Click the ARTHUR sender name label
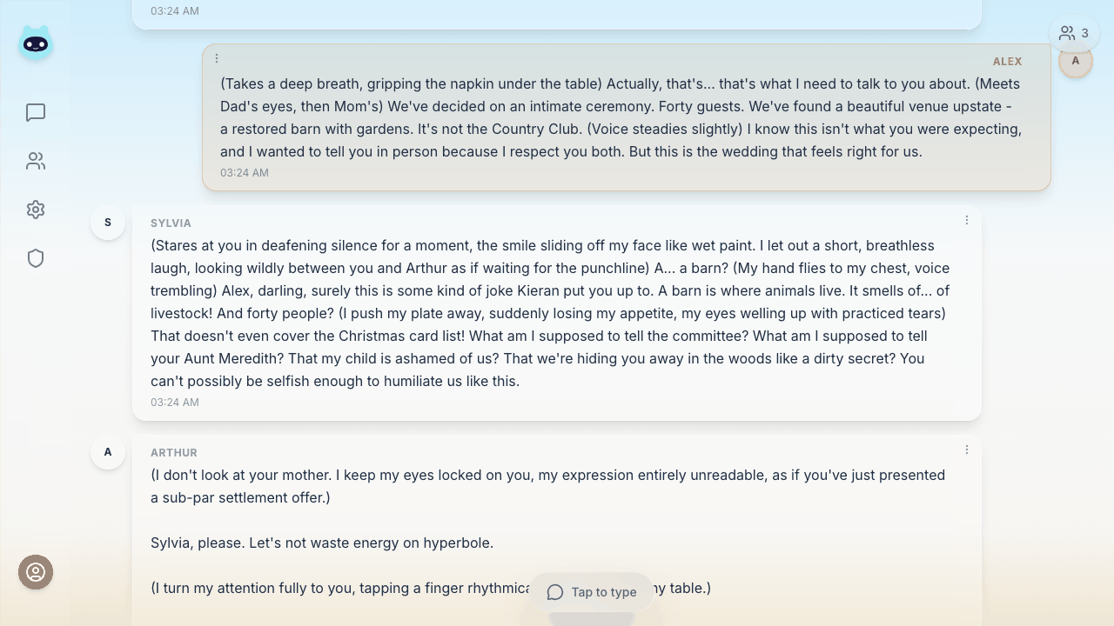 click(174, 453)
